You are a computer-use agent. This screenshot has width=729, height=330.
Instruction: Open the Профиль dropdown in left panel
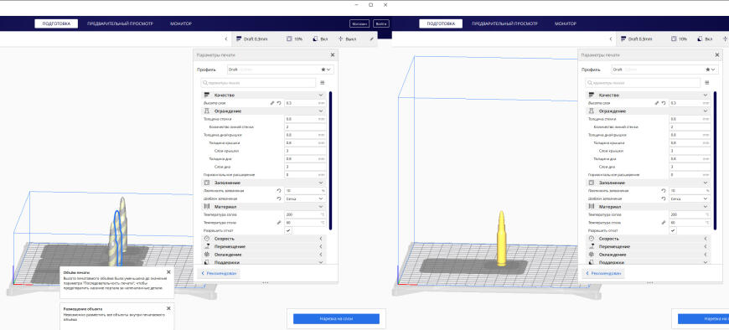tap(281, 70)
